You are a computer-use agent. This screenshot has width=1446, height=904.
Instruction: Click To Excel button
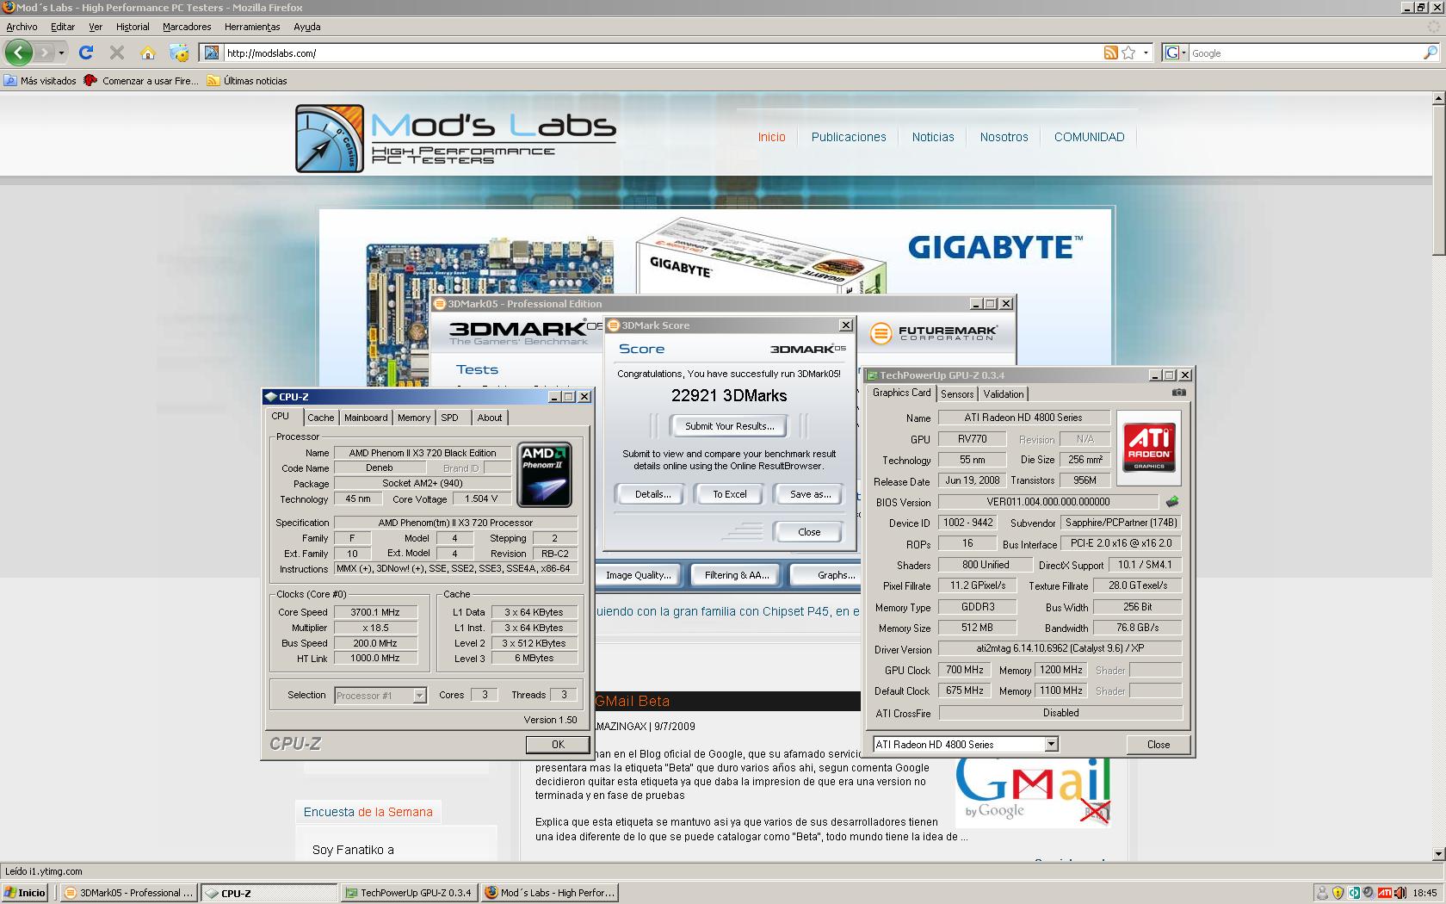(730, 494)
